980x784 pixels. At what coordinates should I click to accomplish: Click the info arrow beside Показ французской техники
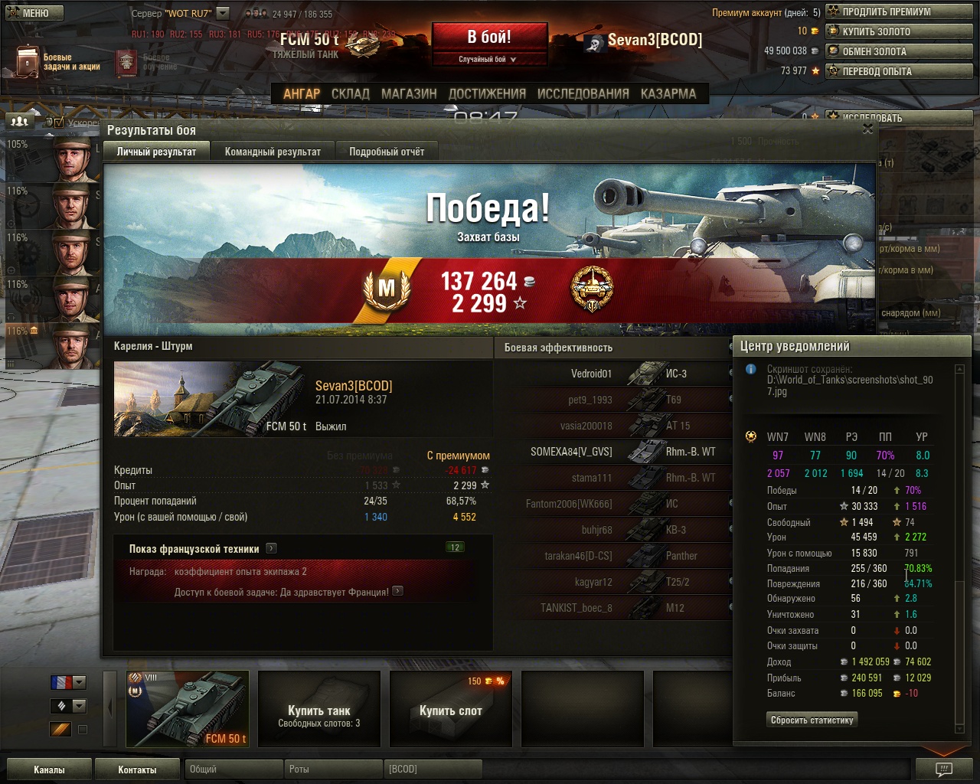pos(271,548)
